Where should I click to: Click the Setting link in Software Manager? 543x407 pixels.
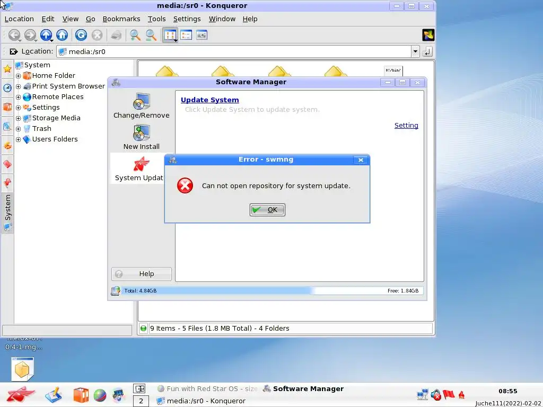(x=406, y=126)
